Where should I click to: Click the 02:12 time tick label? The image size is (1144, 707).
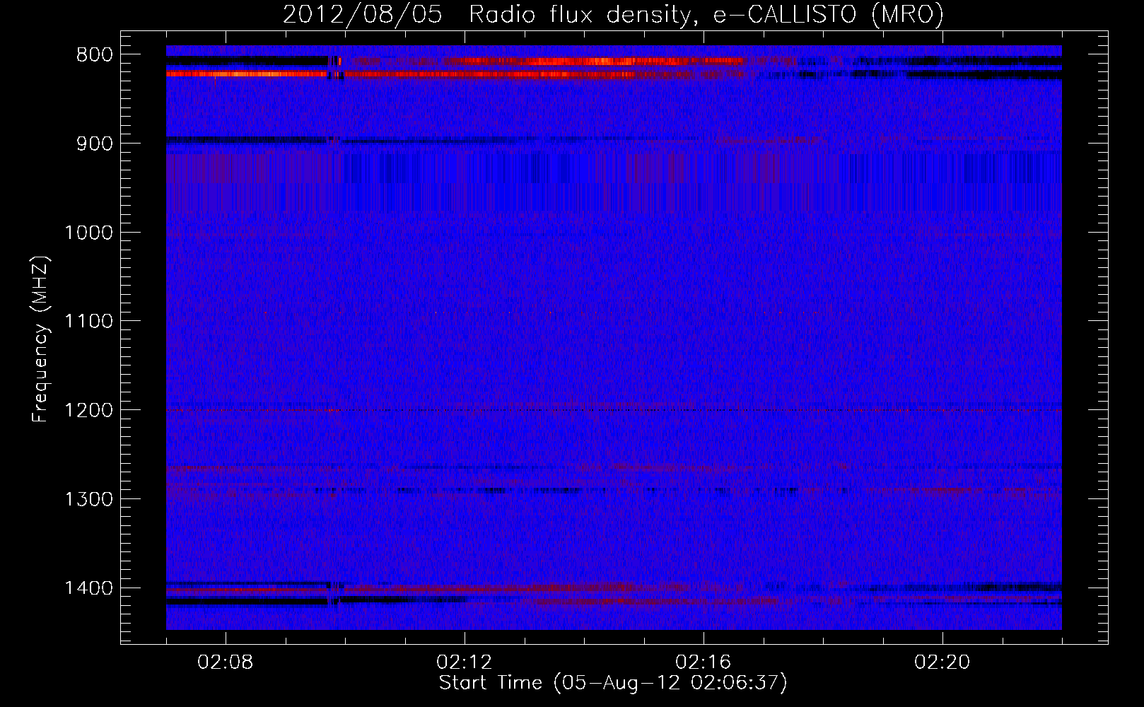[465, 662]
